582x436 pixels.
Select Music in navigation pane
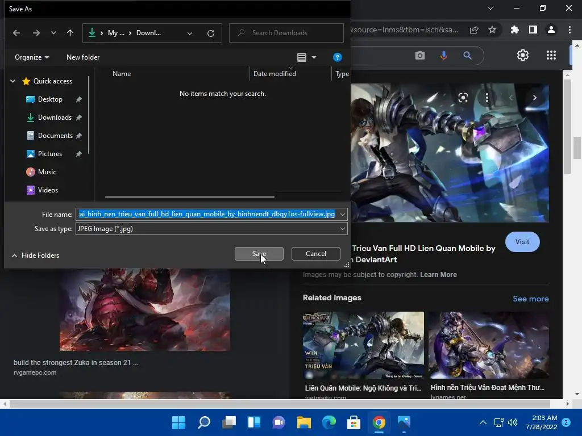(x=47, y=172)
